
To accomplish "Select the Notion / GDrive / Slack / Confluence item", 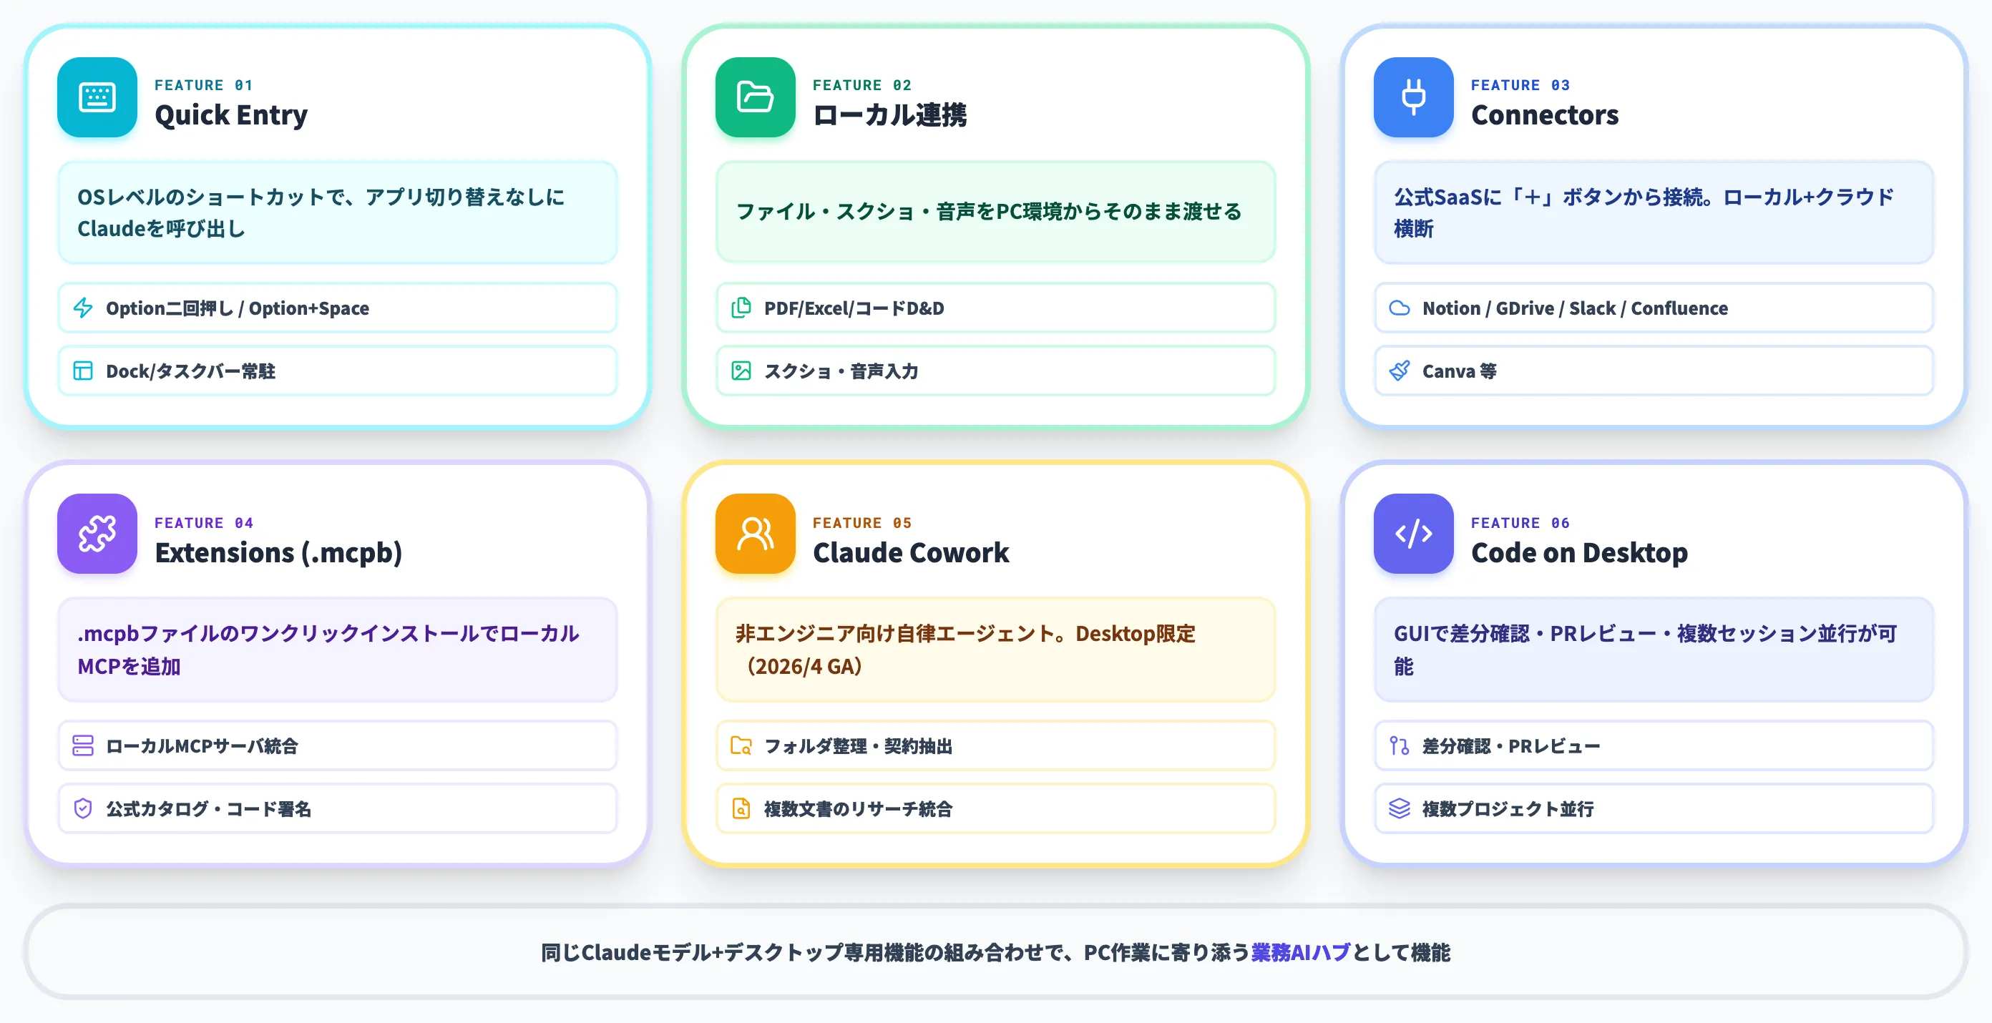I will pos(1654,308).
